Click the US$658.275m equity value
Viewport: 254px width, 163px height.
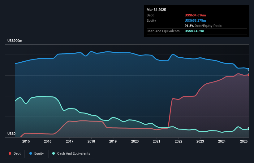coord(195,20)
